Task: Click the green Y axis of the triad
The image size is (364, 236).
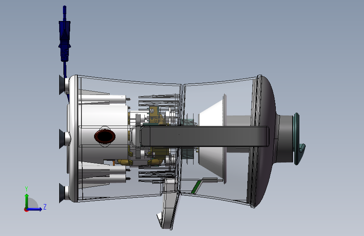Action: pos(27,201)
